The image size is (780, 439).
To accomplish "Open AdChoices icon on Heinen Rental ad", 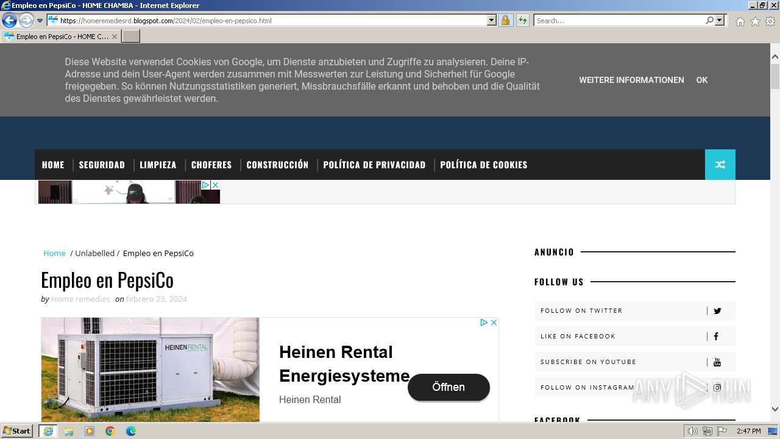I will click(484, 323).
